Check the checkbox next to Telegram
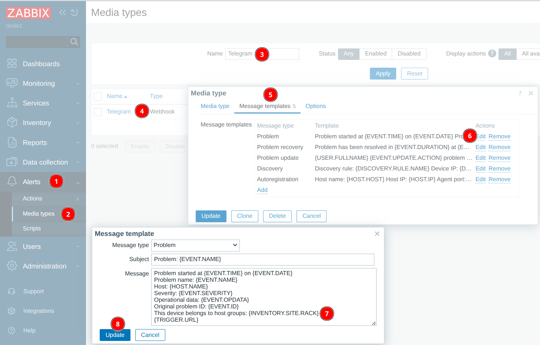Screen dimensions: 540x345 (97, 111)
